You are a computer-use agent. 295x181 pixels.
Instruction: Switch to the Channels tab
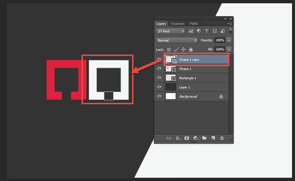point(177,24)
